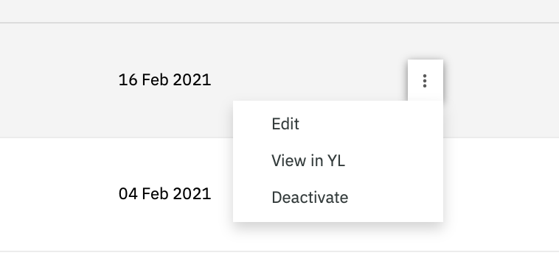
Task: Click the table header strip above the rows
Action: [279, 11]
